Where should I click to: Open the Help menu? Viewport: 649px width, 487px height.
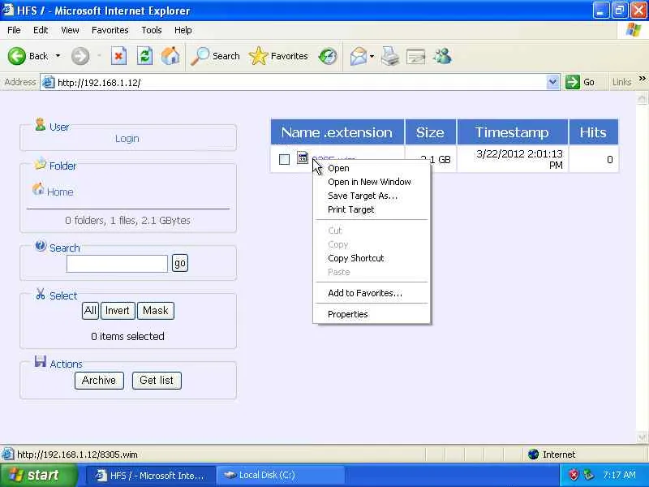coord(183,30)
